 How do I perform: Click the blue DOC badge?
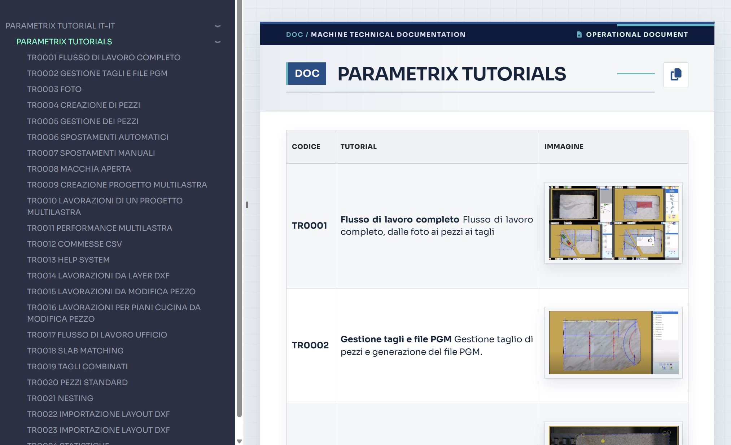[306, 74]
